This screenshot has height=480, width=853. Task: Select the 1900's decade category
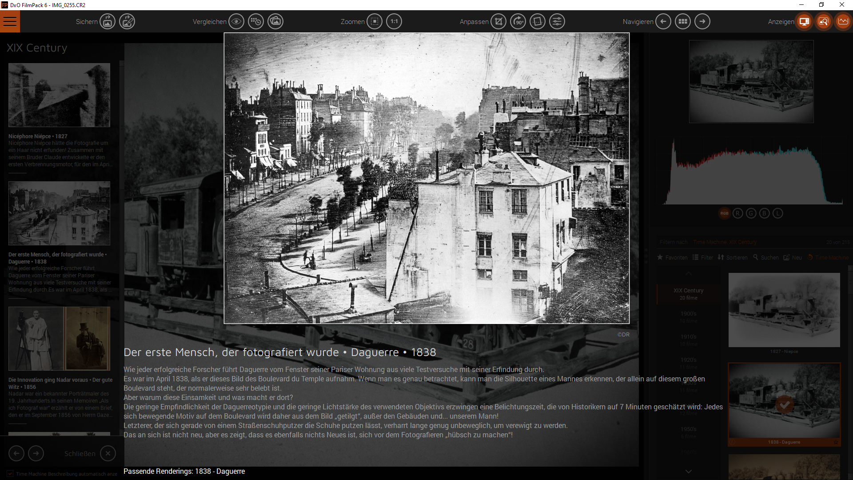coord(689,317)
